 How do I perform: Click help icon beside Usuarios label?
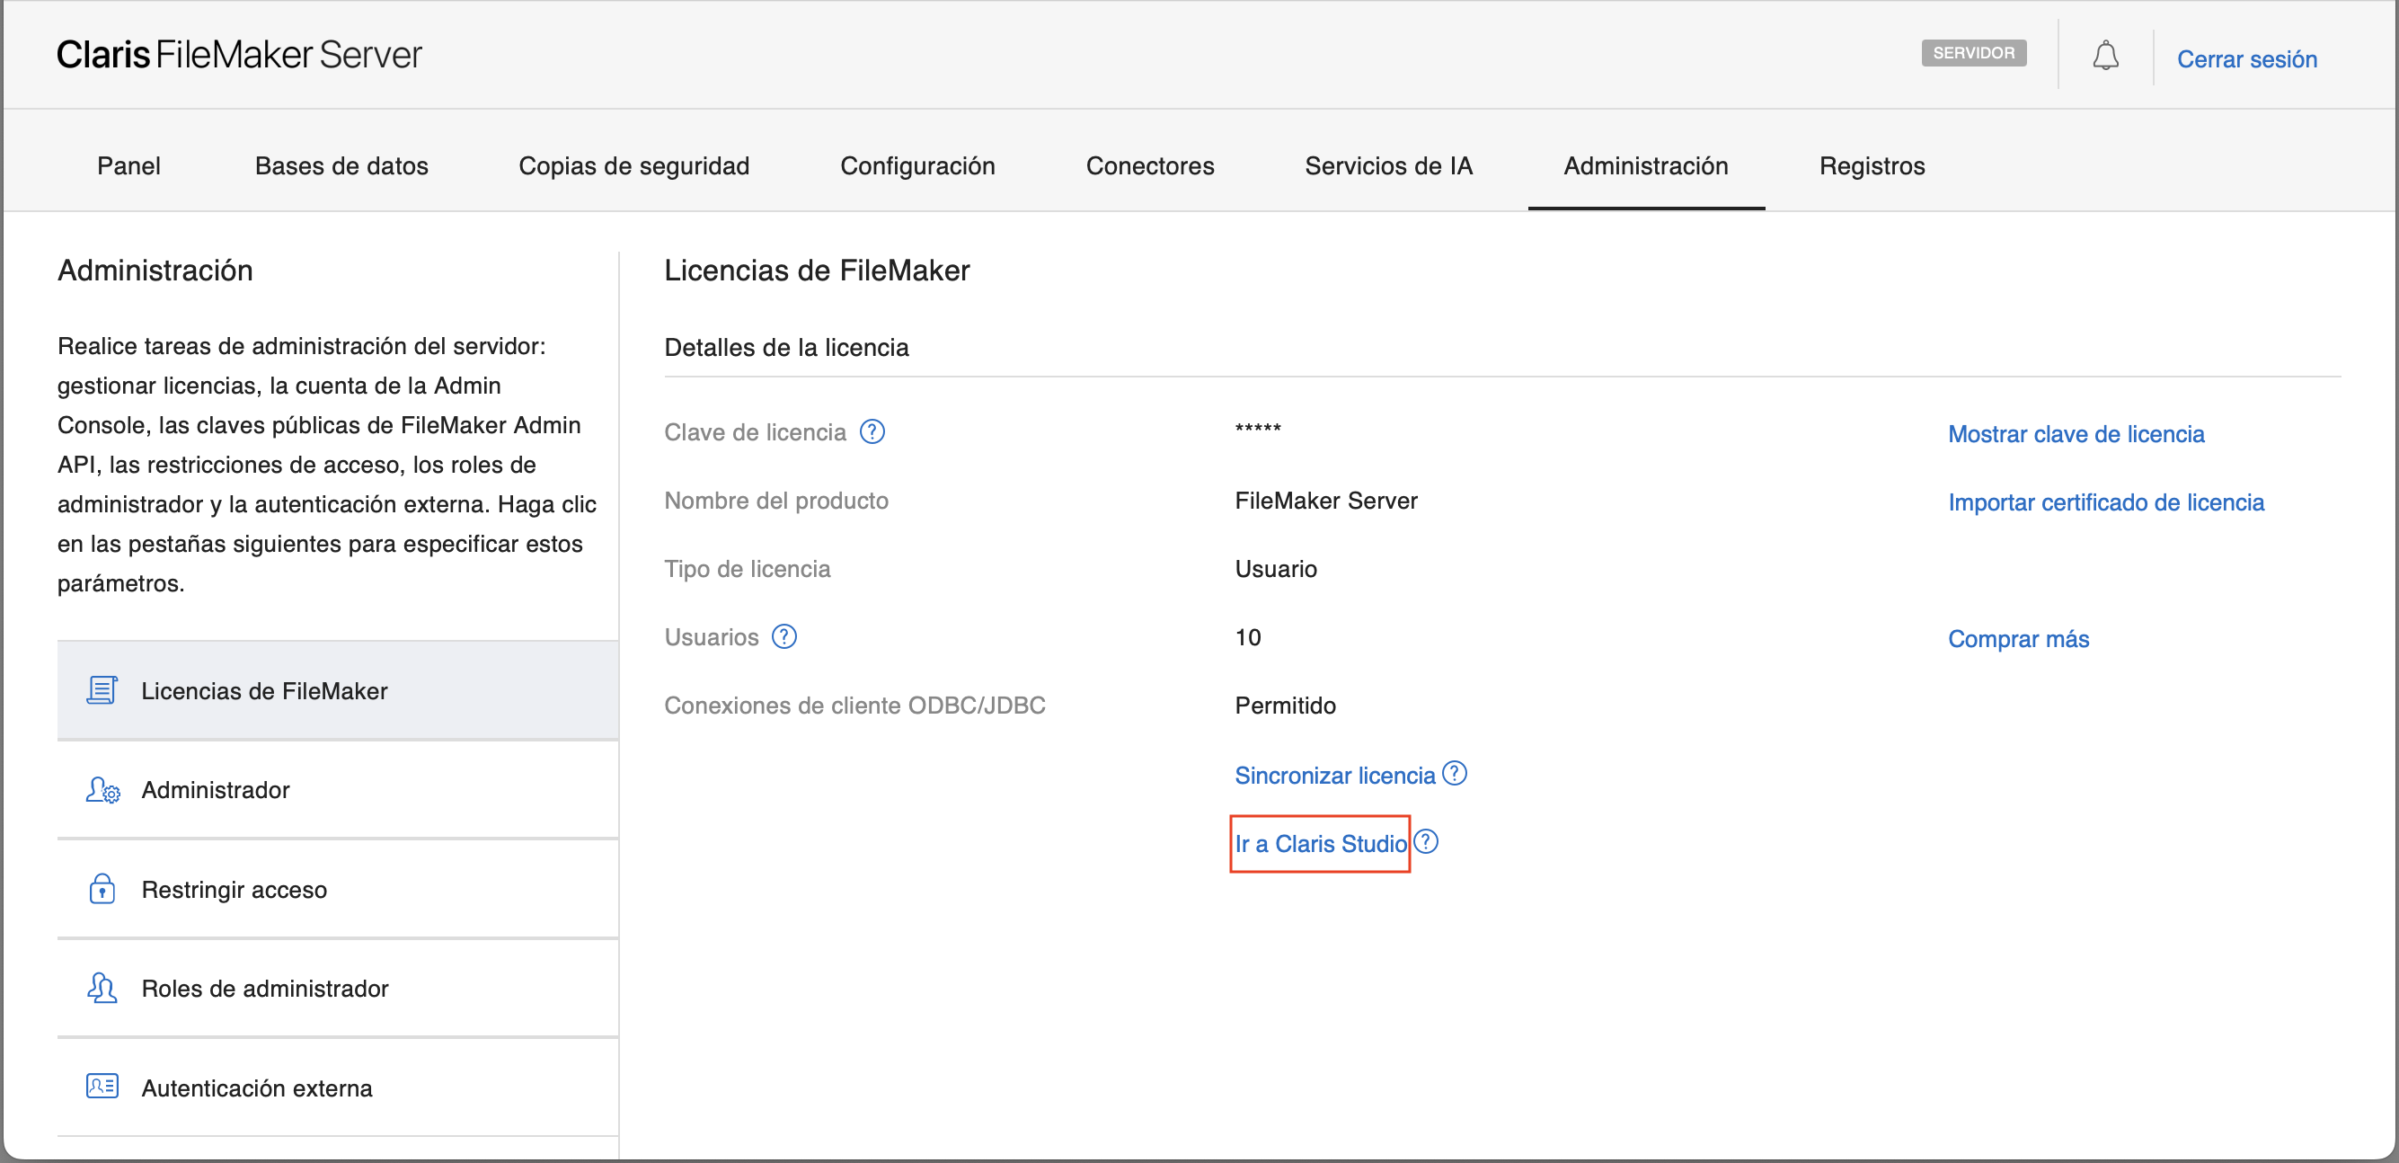(x=784, y=636)
